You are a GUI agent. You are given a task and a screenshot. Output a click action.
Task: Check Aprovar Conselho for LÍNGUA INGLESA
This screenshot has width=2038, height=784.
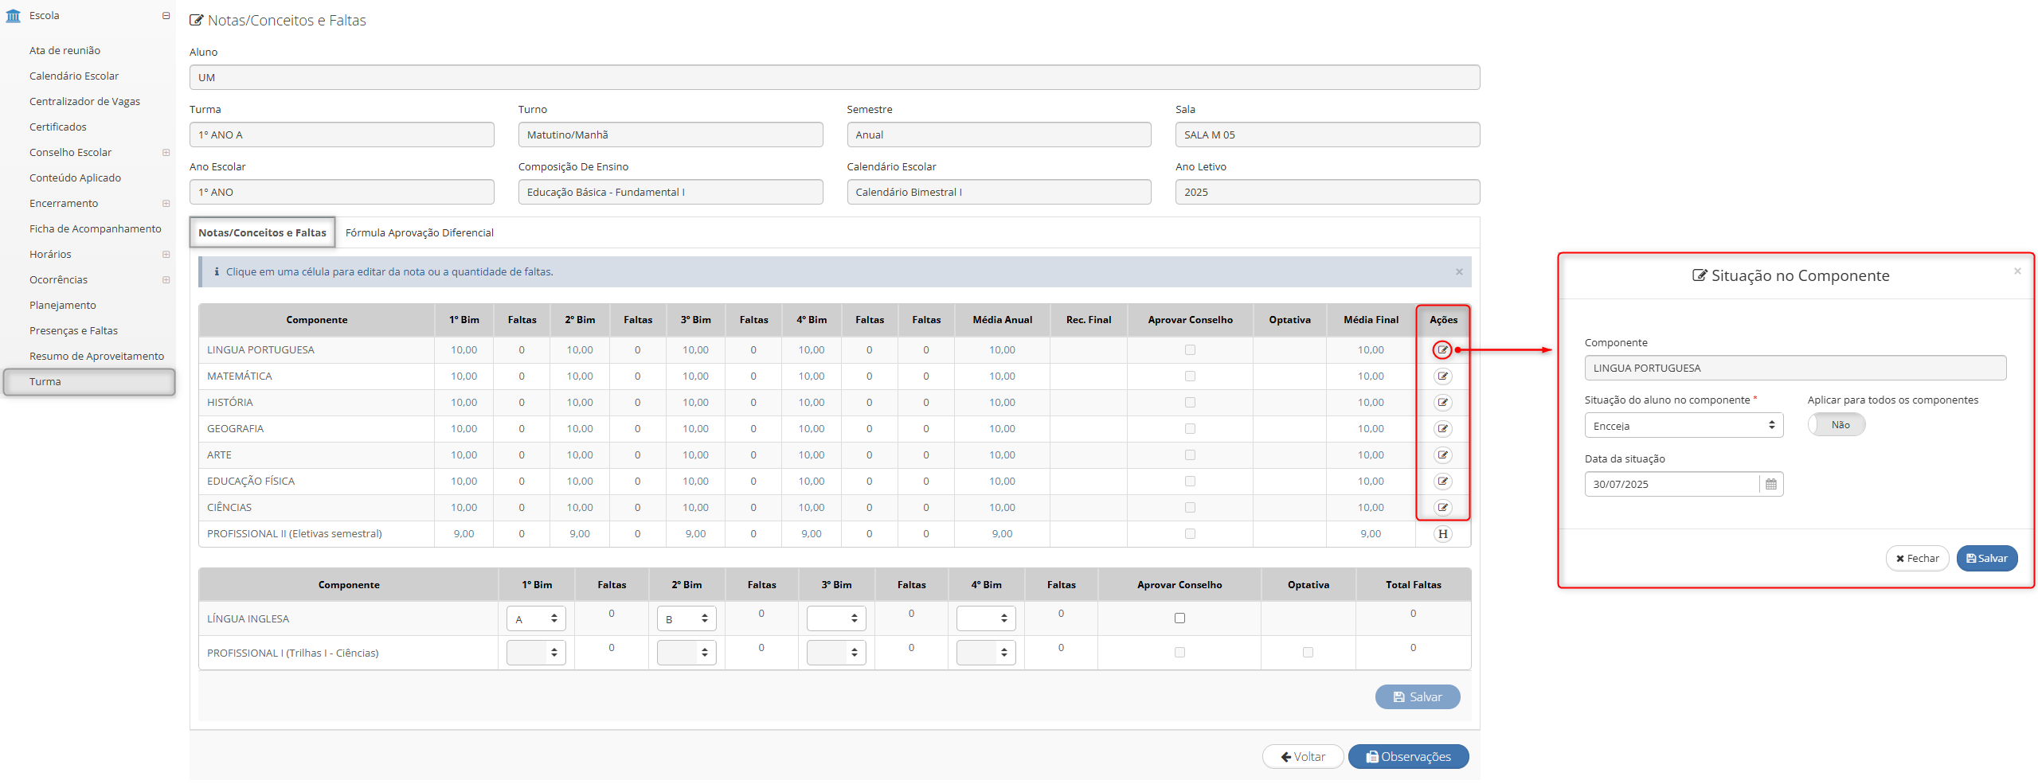pyautogui.click(x=1179, y=618)
